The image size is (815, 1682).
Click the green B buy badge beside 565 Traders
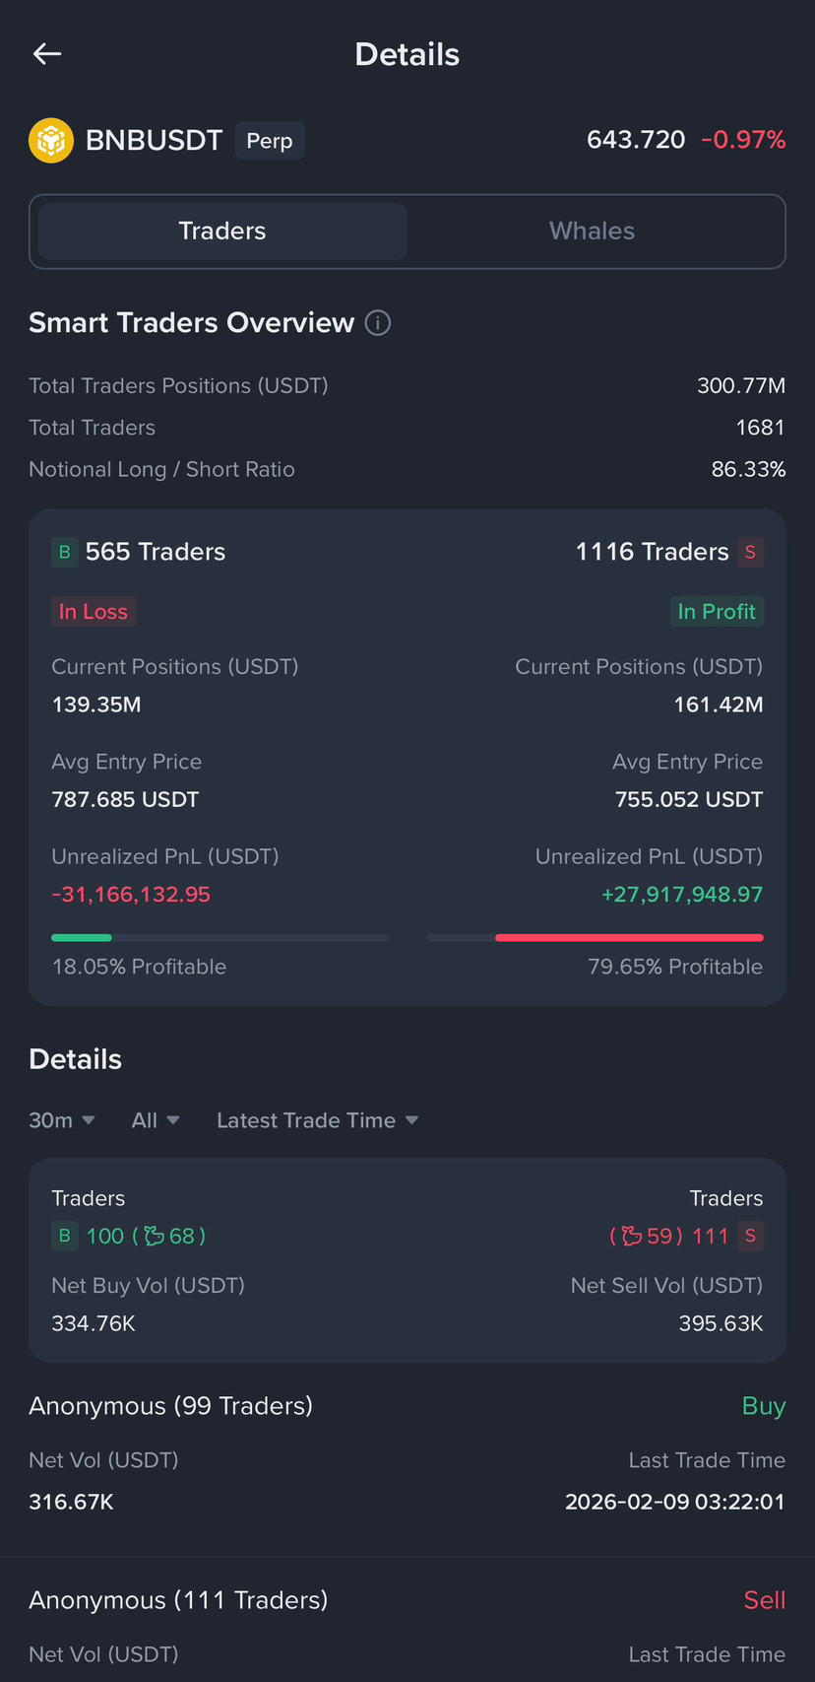[64, 552]
